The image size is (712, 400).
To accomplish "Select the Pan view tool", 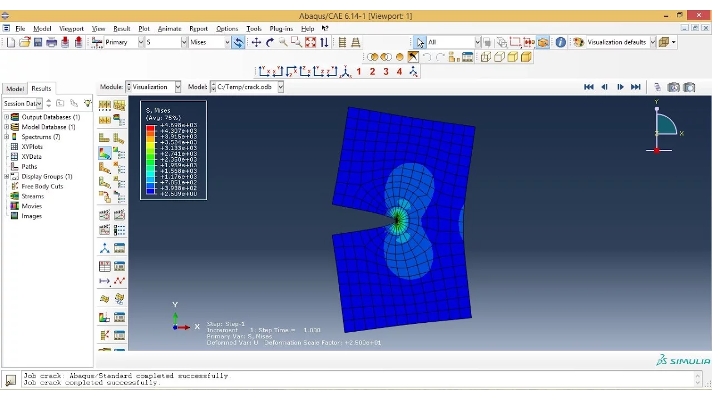I will 256,42.
